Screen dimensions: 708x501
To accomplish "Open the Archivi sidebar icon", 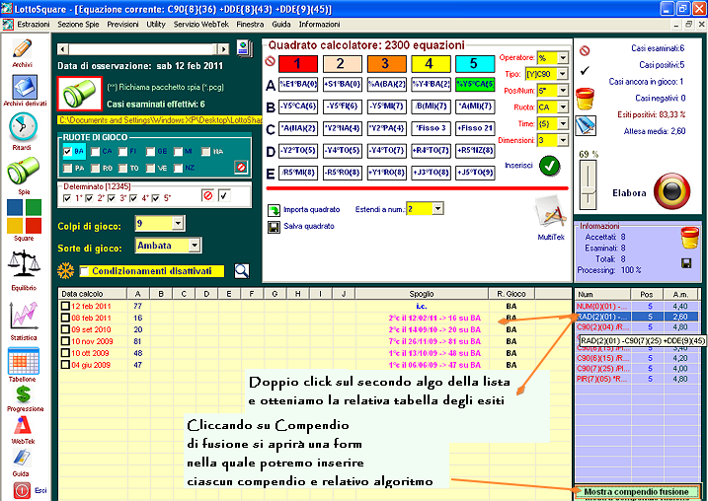I will [22, 48].
